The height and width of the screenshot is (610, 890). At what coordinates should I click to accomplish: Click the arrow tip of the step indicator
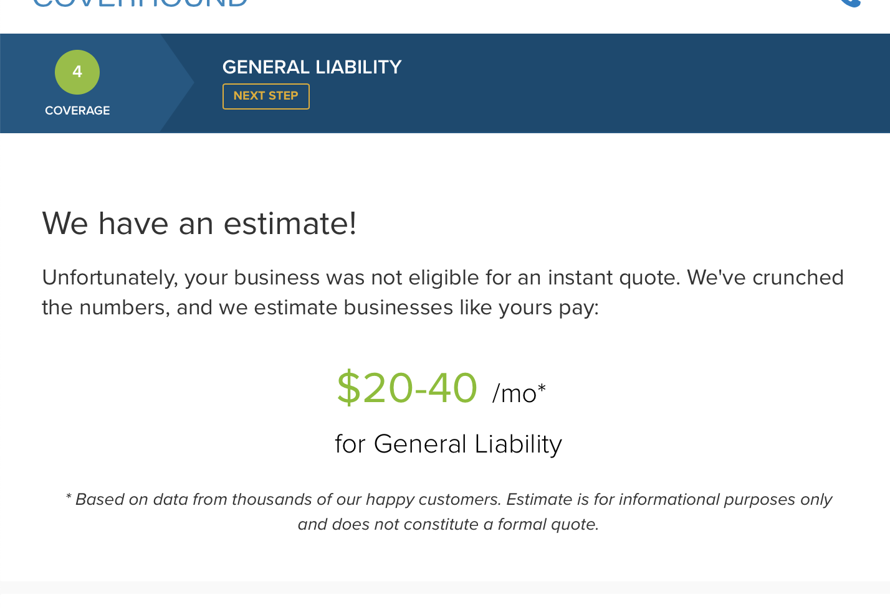pyautogui.click(x=188, y=82)
